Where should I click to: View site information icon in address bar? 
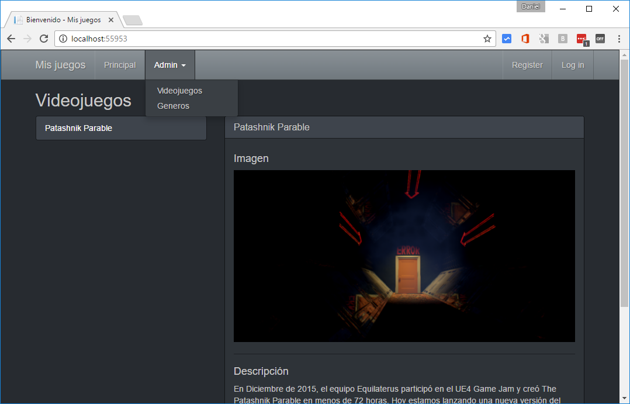click(x=63, y=39)
